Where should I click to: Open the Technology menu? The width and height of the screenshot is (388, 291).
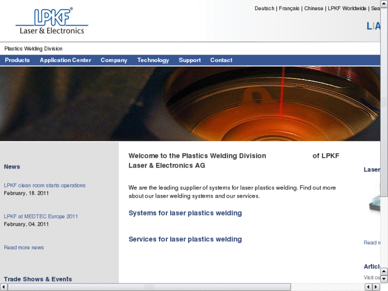153,60
